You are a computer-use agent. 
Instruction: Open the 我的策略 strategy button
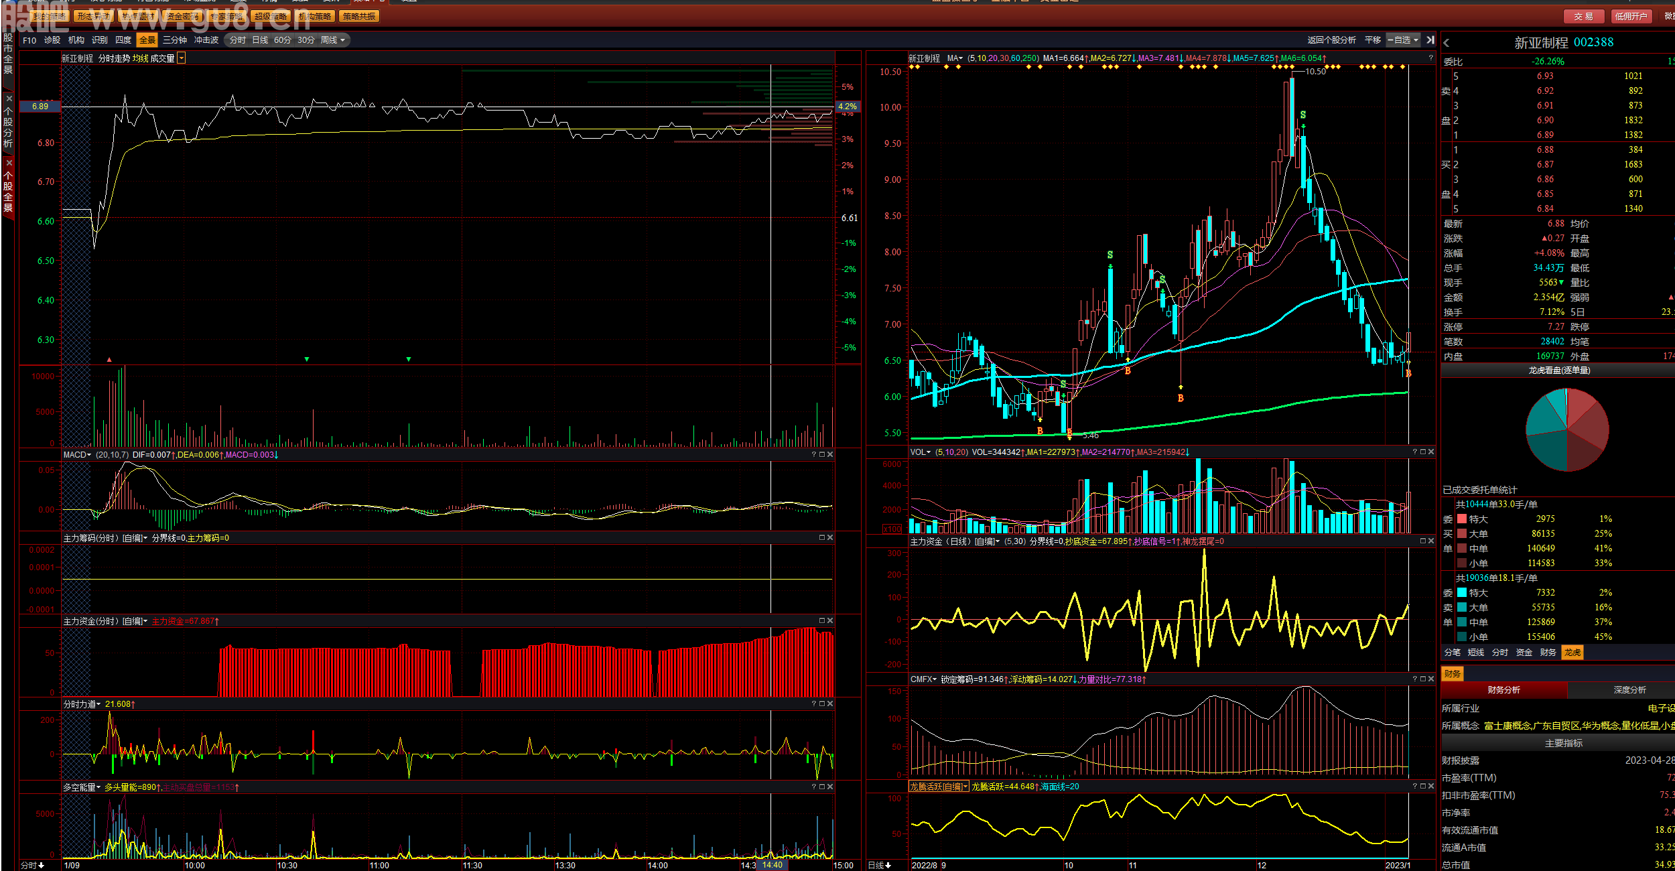pyautogui.click(x=50, y=16)
